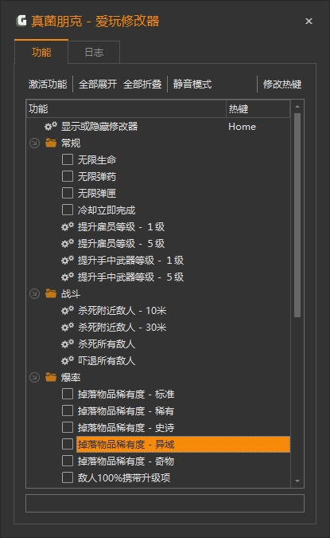Click the empty text field at bottom

tap(165, 504)
